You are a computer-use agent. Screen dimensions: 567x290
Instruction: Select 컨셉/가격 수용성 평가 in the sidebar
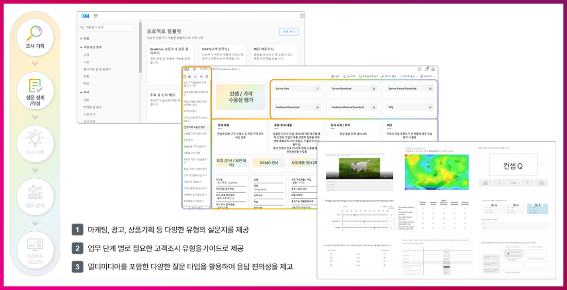(194, 126)
